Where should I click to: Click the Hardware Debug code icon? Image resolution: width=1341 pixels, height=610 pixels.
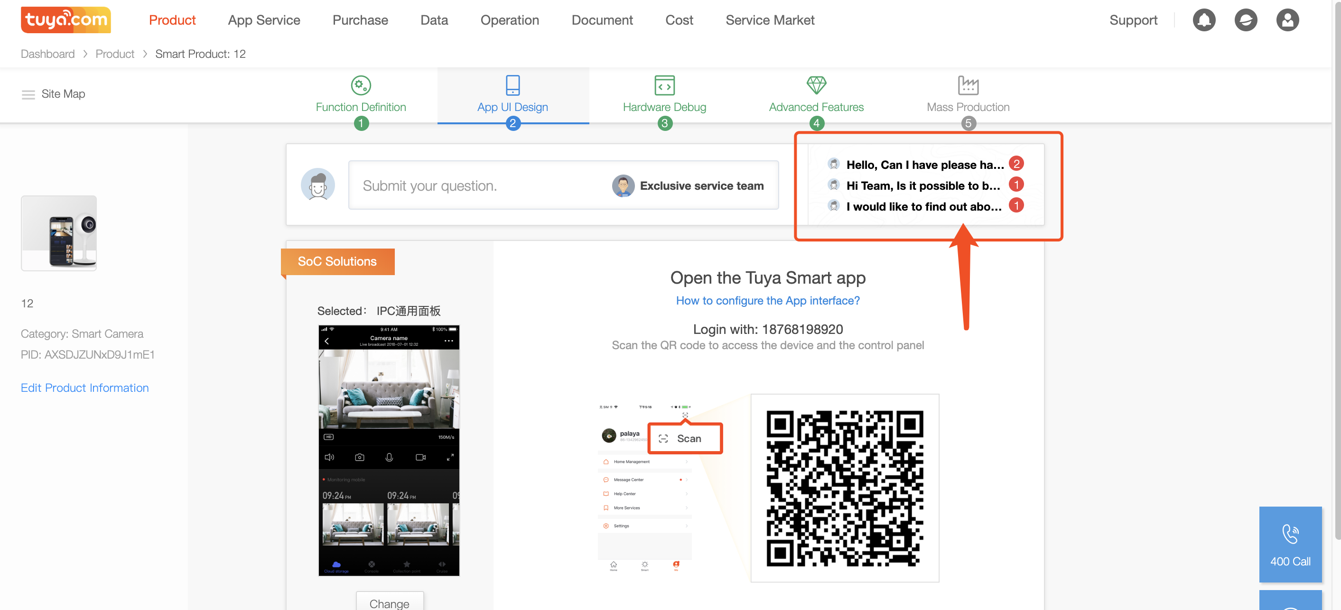pyautogui.click(x=664, y=85)
